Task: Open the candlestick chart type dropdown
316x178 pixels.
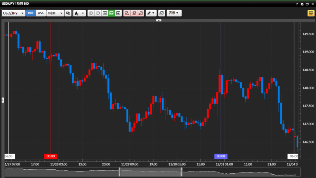Action: (79, 13)
